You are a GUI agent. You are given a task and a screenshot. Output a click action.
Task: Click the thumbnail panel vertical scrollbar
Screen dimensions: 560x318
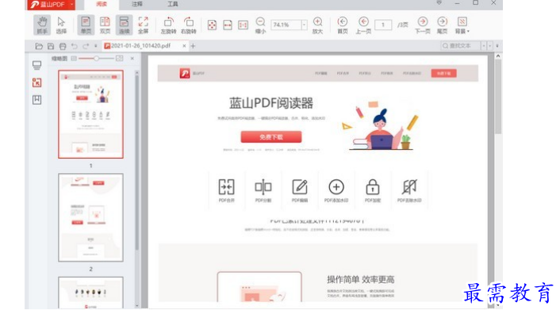click(x=136, y=161)
